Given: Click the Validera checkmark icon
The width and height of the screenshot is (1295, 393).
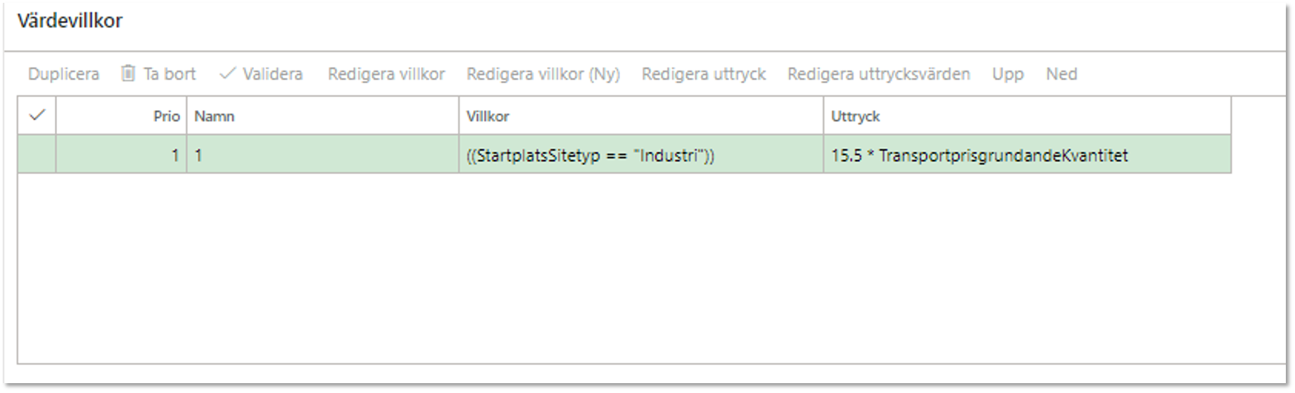Looking at the screenshot, I should click(x=227, y=73).
